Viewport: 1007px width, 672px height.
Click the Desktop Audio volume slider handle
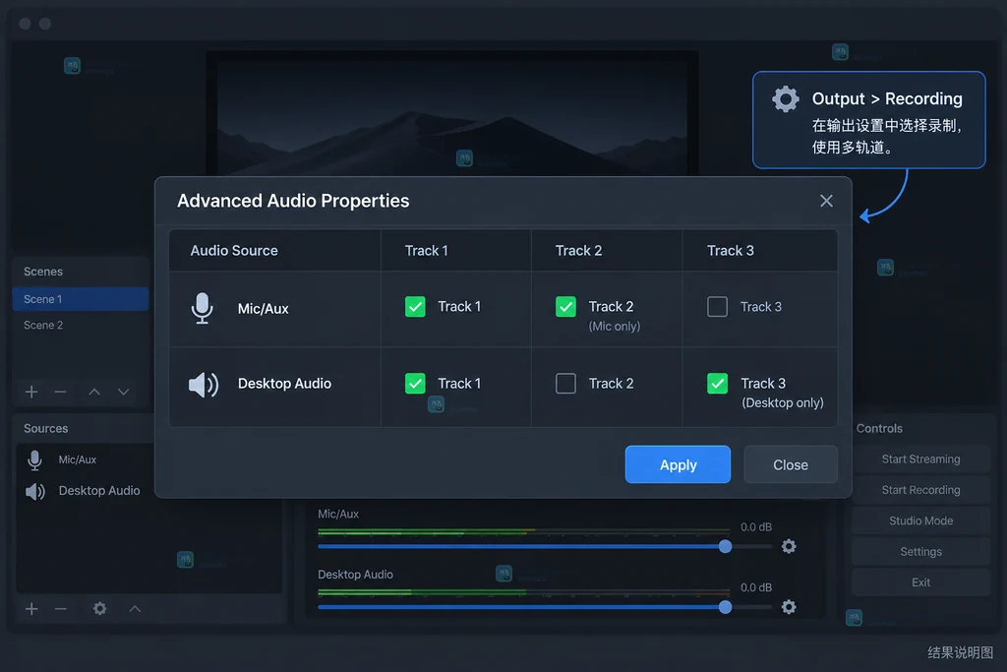pyautogui.click(x=725, y=607)
